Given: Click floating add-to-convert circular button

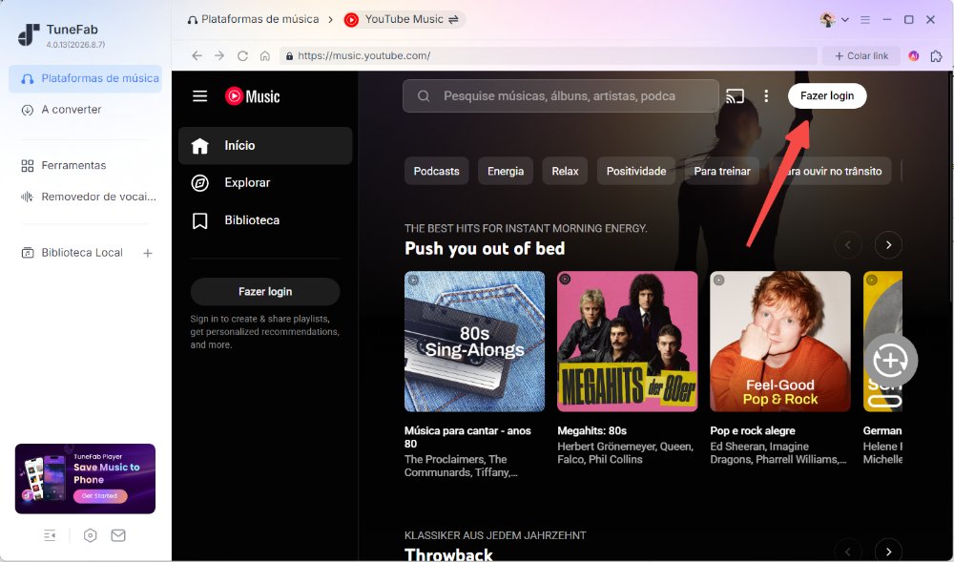Looking at the screenshot, I should pos(891,360).
